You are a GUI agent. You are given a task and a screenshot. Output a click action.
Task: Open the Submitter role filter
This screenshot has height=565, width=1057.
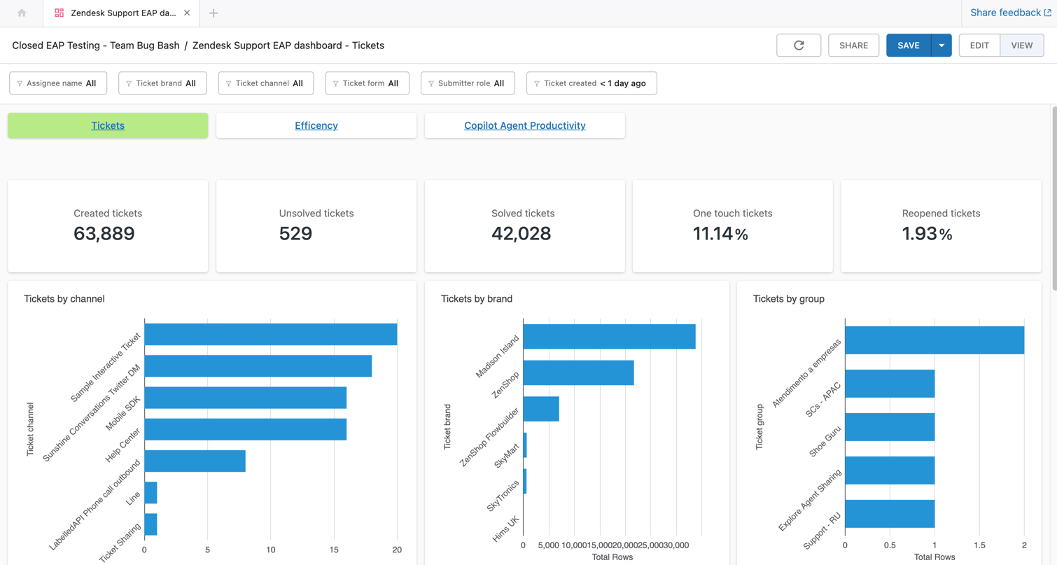click(x=468, y=83)
